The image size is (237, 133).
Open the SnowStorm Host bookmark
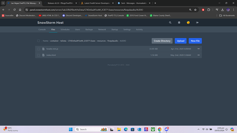[93, 15]
